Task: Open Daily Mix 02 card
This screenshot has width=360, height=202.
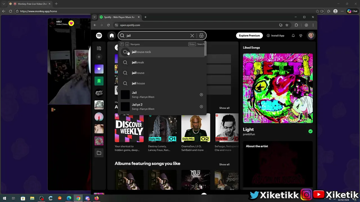Action: click(x=195, y=132)
